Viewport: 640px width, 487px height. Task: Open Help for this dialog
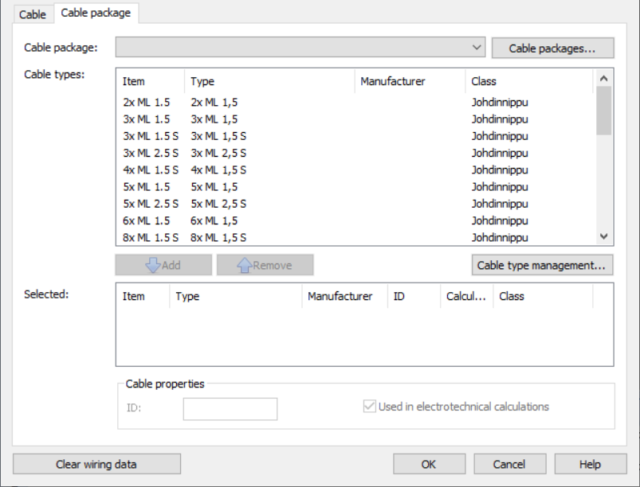[590, 464]
